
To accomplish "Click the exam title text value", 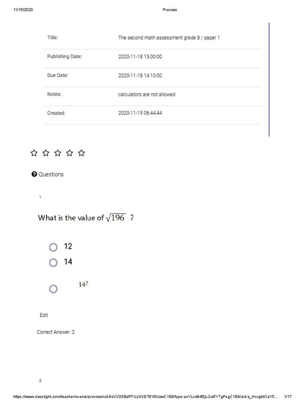I will pos(169,38).
